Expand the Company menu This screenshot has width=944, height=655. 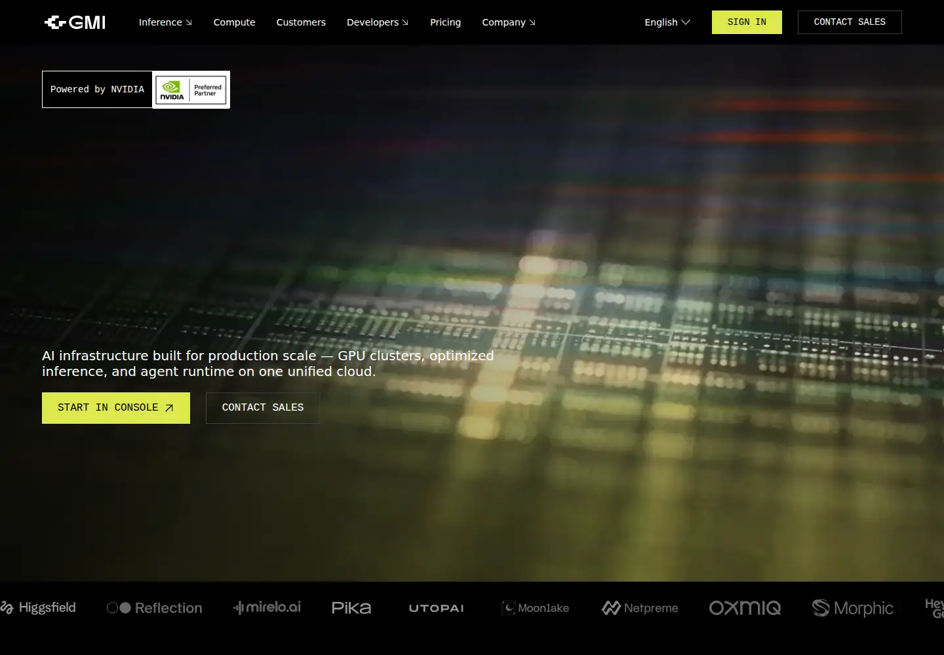(509, 22)
